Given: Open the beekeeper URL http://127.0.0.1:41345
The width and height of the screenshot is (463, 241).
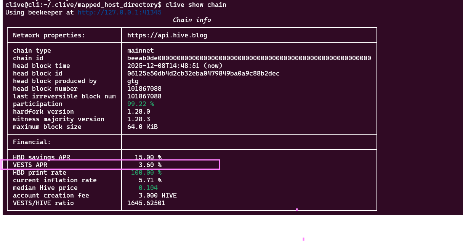Looking at the screenshot, I should coord(119,13).
